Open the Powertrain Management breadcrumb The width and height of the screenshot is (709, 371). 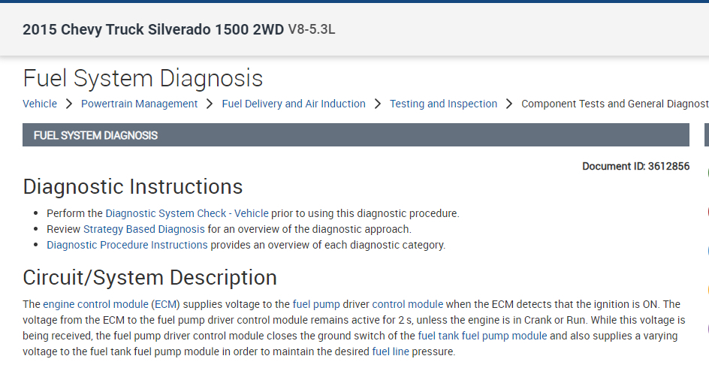coord(140,104)
